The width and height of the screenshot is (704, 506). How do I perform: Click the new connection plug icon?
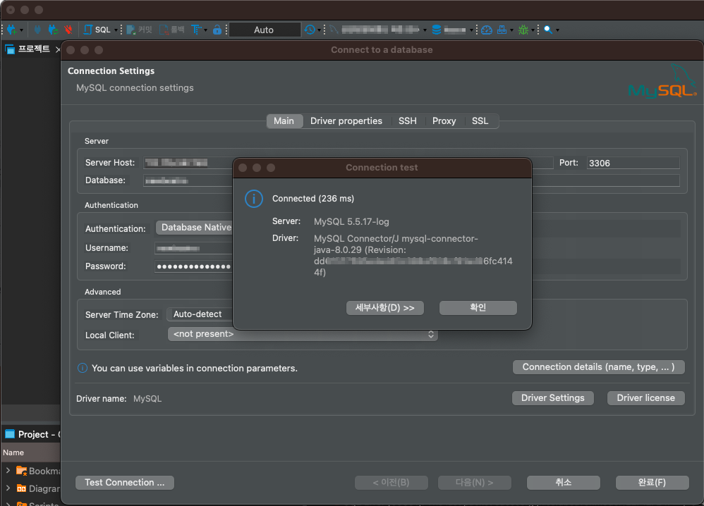coord(12,30)
